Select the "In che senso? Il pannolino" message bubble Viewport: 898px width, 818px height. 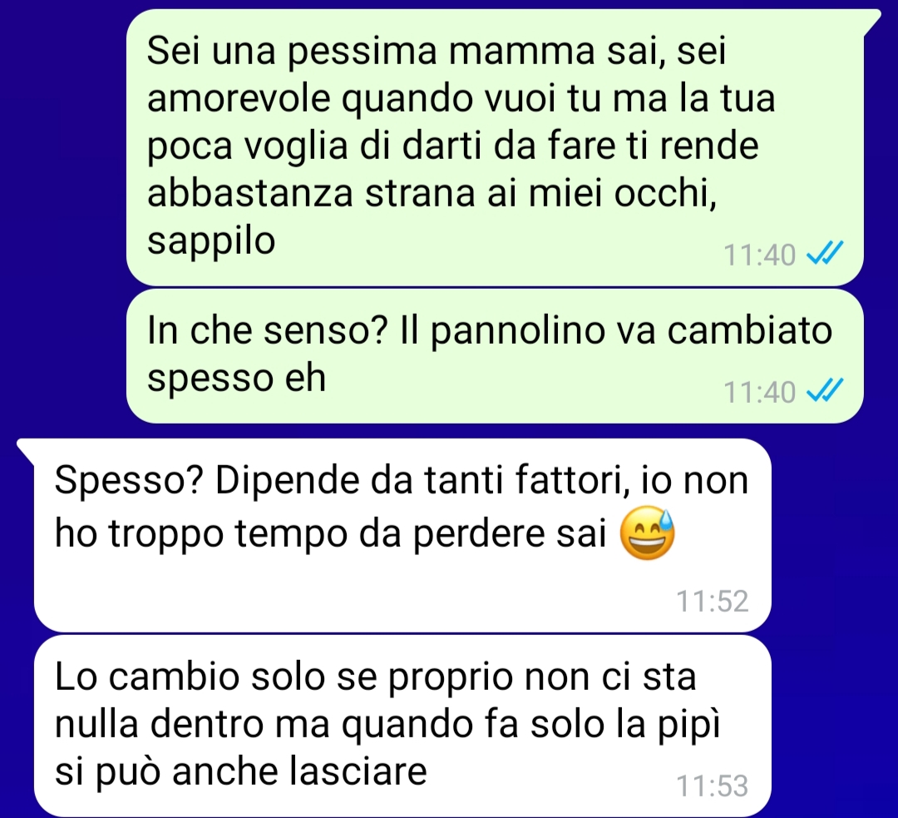tap(495, 356)
